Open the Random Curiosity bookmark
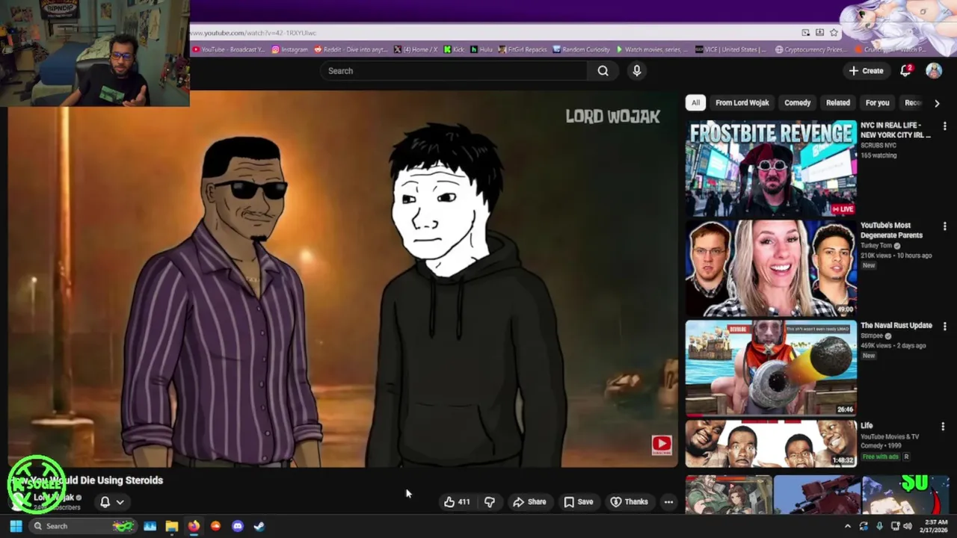957x538 pixels. (582, 49)
